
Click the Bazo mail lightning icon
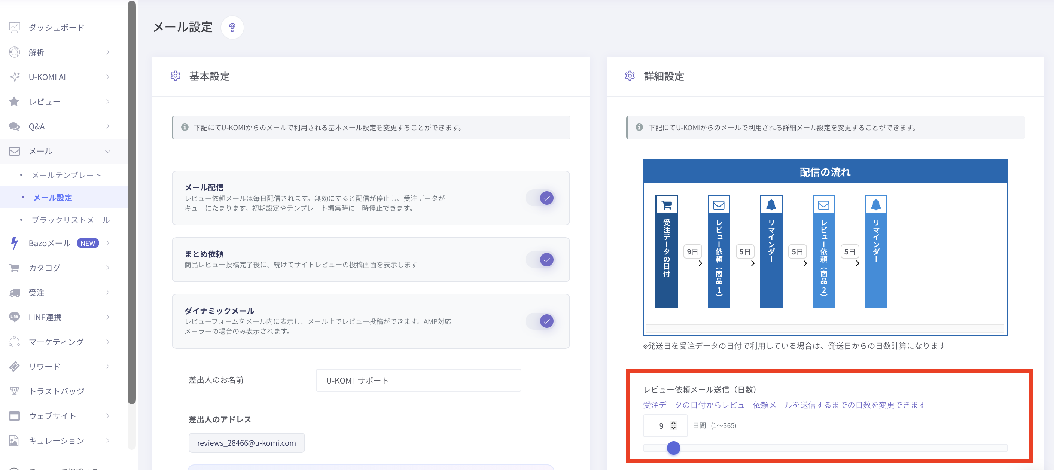(14, 243)
